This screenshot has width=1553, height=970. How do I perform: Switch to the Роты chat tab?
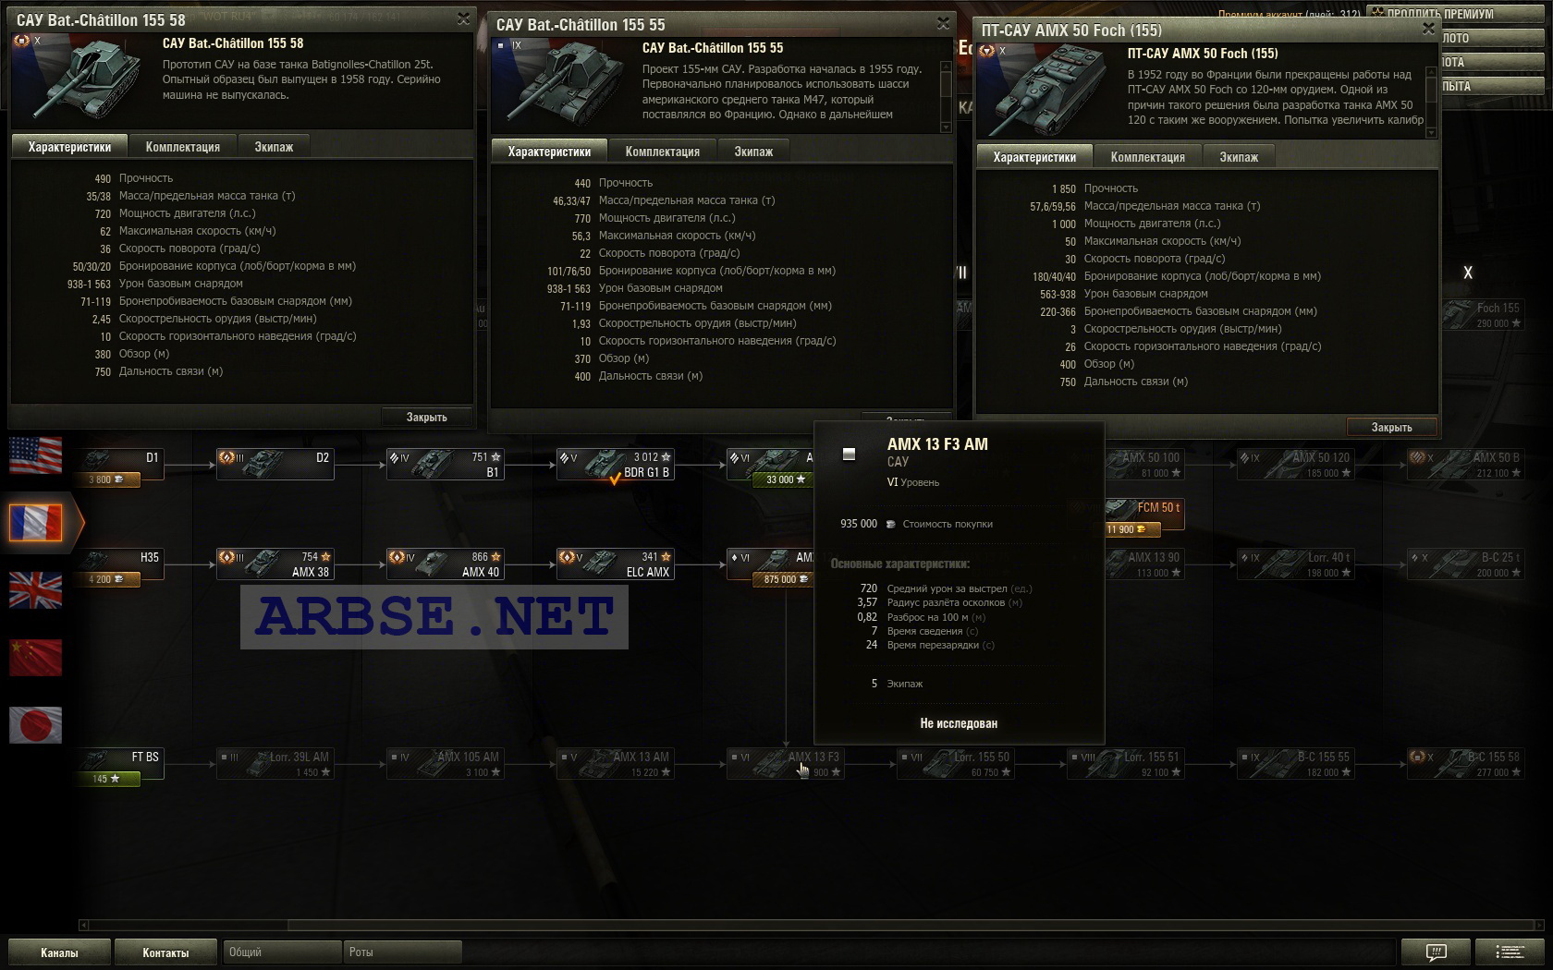[x=401, y=952]
